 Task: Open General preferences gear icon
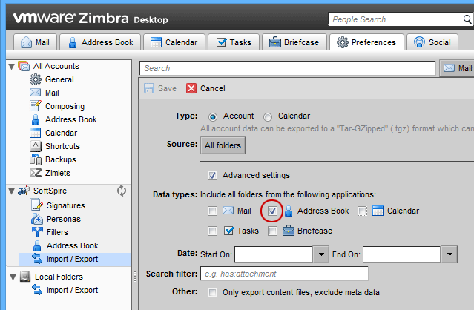coord(36,79)
